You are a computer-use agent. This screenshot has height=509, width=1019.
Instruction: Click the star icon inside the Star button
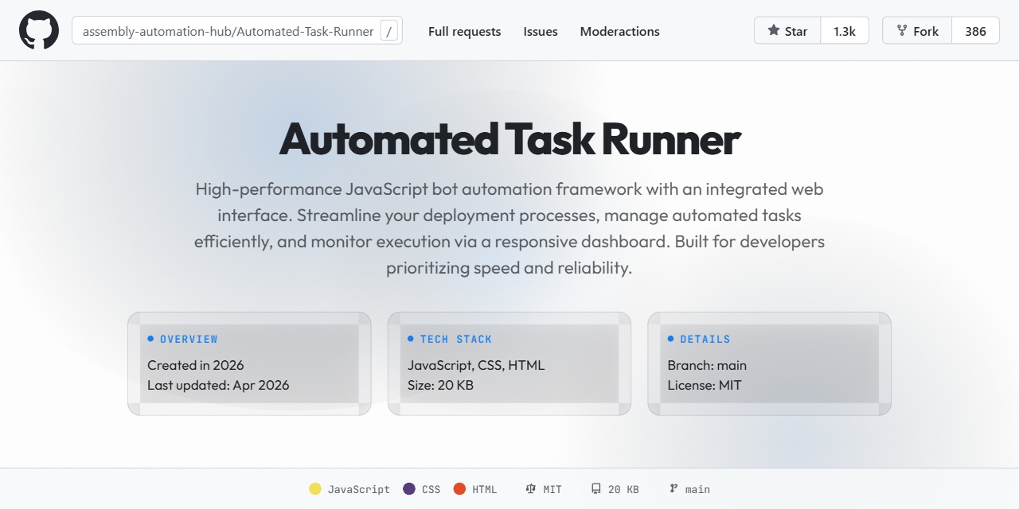coord(773,30)
